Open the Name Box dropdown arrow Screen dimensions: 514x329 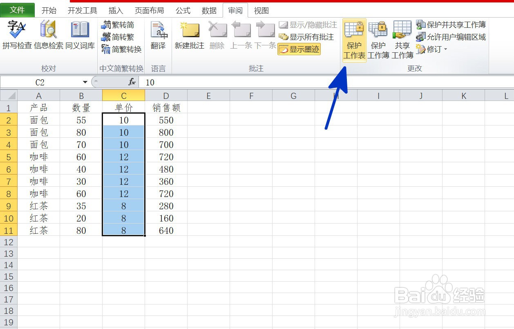tap(85, 82)
